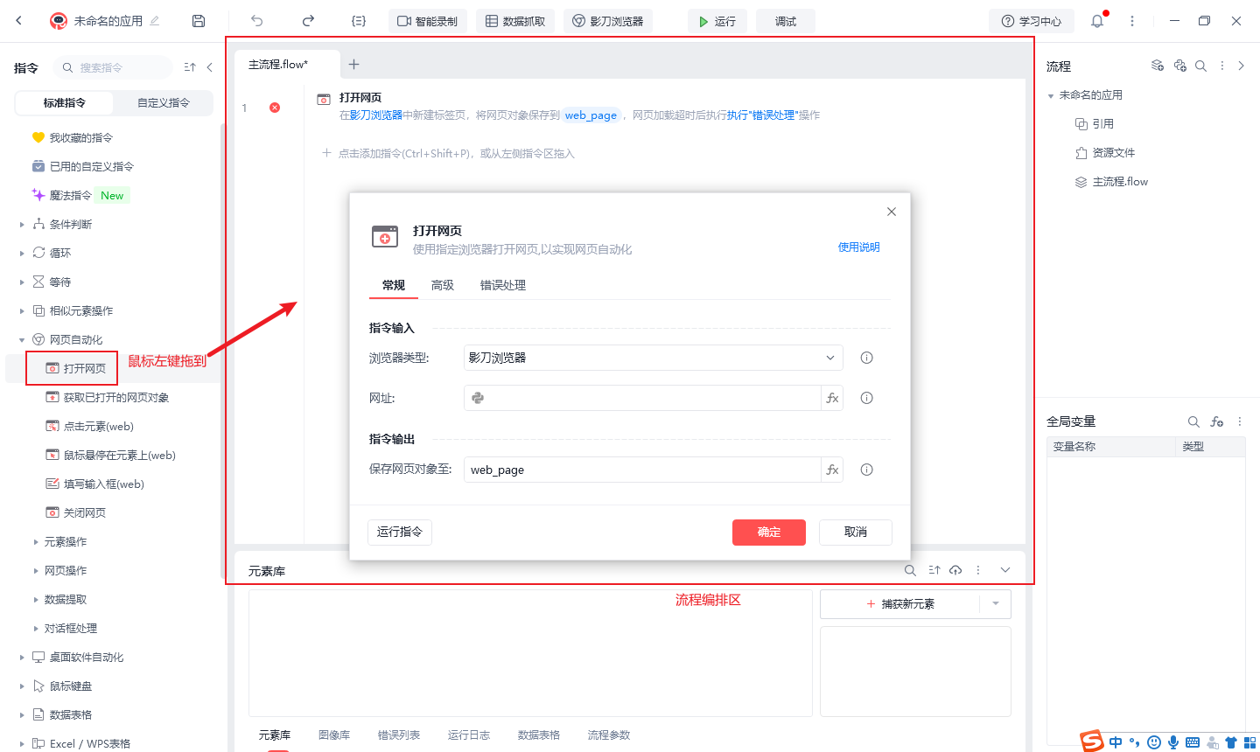Collapse the 网页自动化 category

tap(22, 340)
